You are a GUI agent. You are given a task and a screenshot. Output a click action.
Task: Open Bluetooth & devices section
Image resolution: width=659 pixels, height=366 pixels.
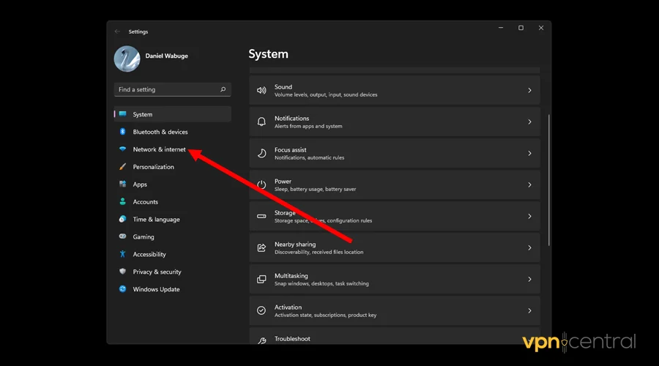160,132
